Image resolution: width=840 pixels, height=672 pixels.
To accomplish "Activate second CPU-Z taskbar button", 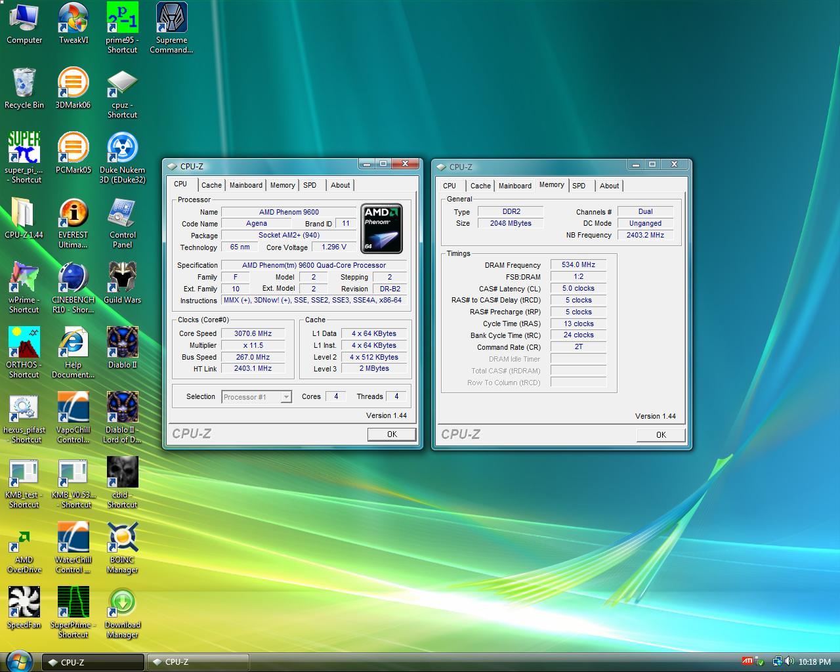I will (x=198, y=662).
